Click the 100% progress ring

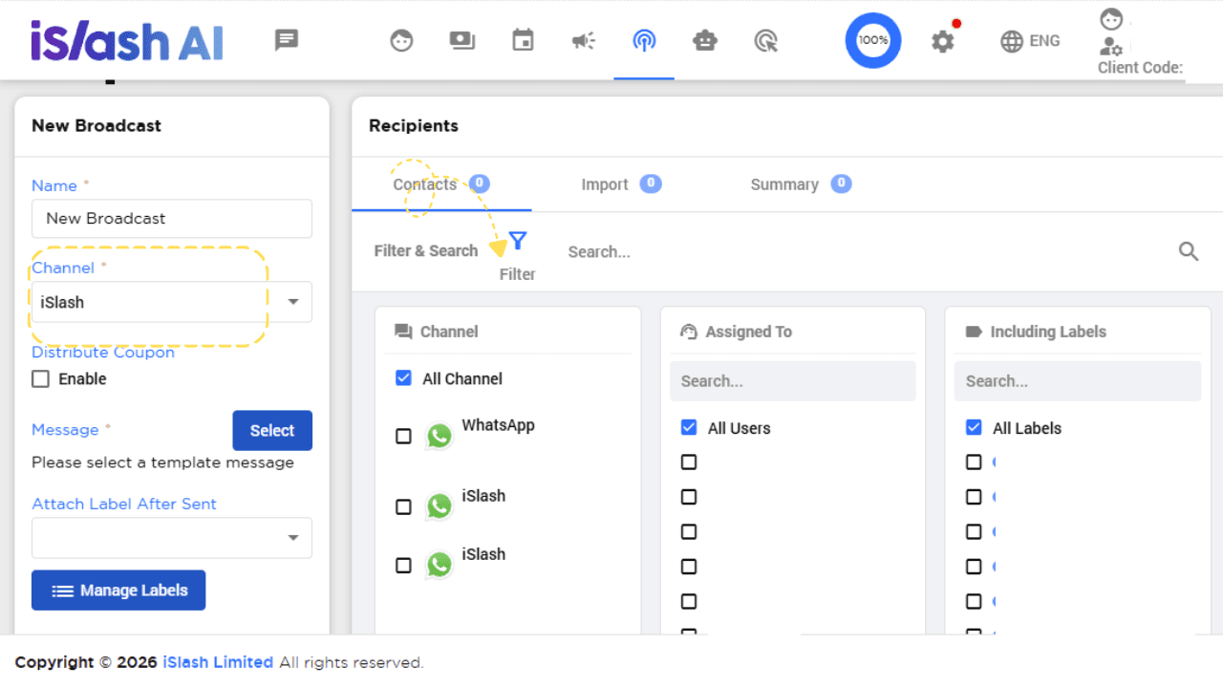coord(873,40)
